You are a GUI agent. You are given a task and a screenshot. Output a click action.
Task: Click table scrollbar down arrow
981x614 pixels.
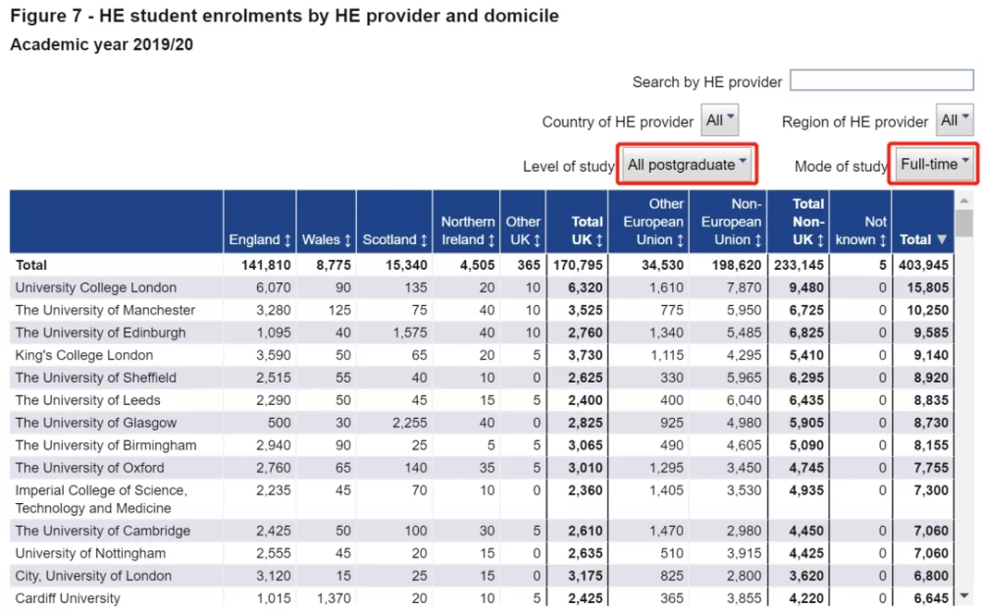(x=964, y=596)
